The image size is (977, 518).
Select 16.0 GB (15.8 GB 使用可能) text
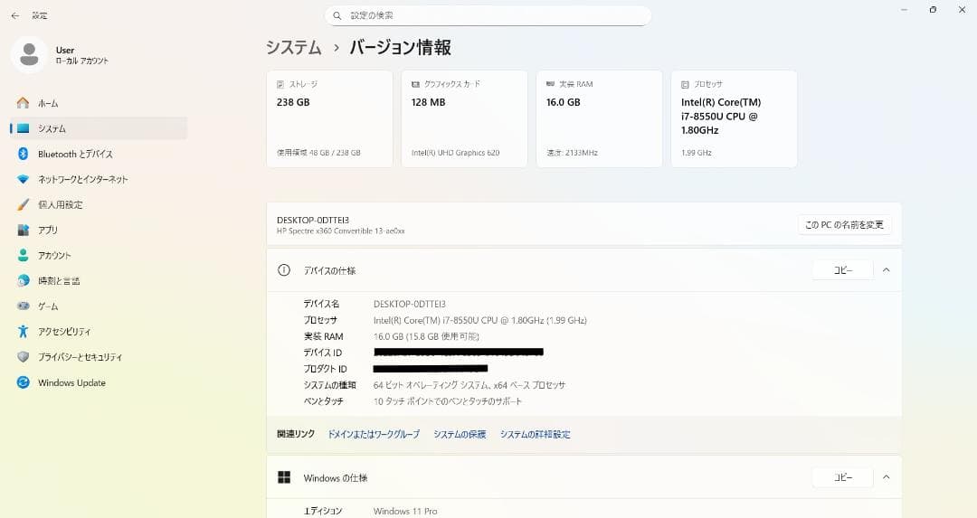426,336
